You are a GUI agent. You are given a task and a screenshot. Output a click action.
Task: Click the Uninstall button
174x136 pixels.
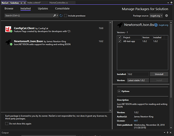coord(159,74)
